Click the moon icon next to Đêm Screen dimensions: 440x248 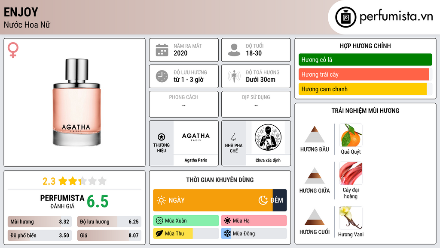point(263,200)
